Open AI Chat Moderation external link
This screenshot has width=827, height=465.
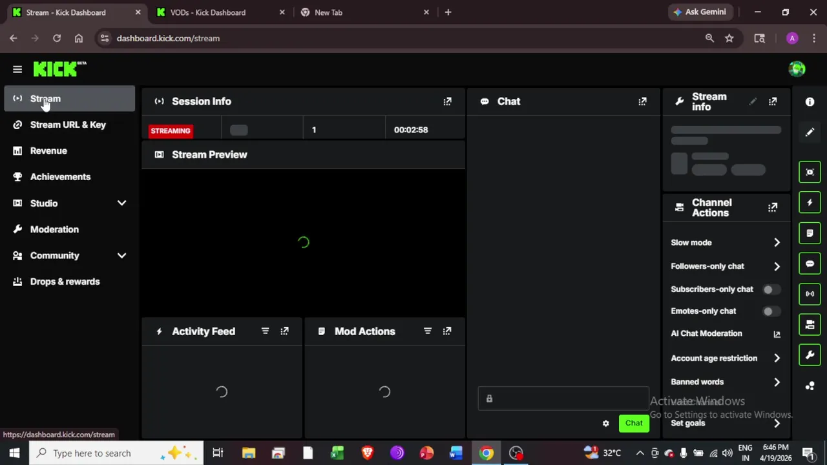tap(777, 334)
